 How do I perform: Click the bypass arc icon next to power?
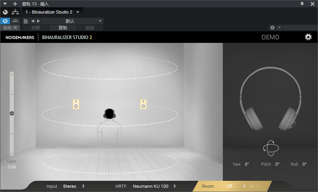[15, 21]
